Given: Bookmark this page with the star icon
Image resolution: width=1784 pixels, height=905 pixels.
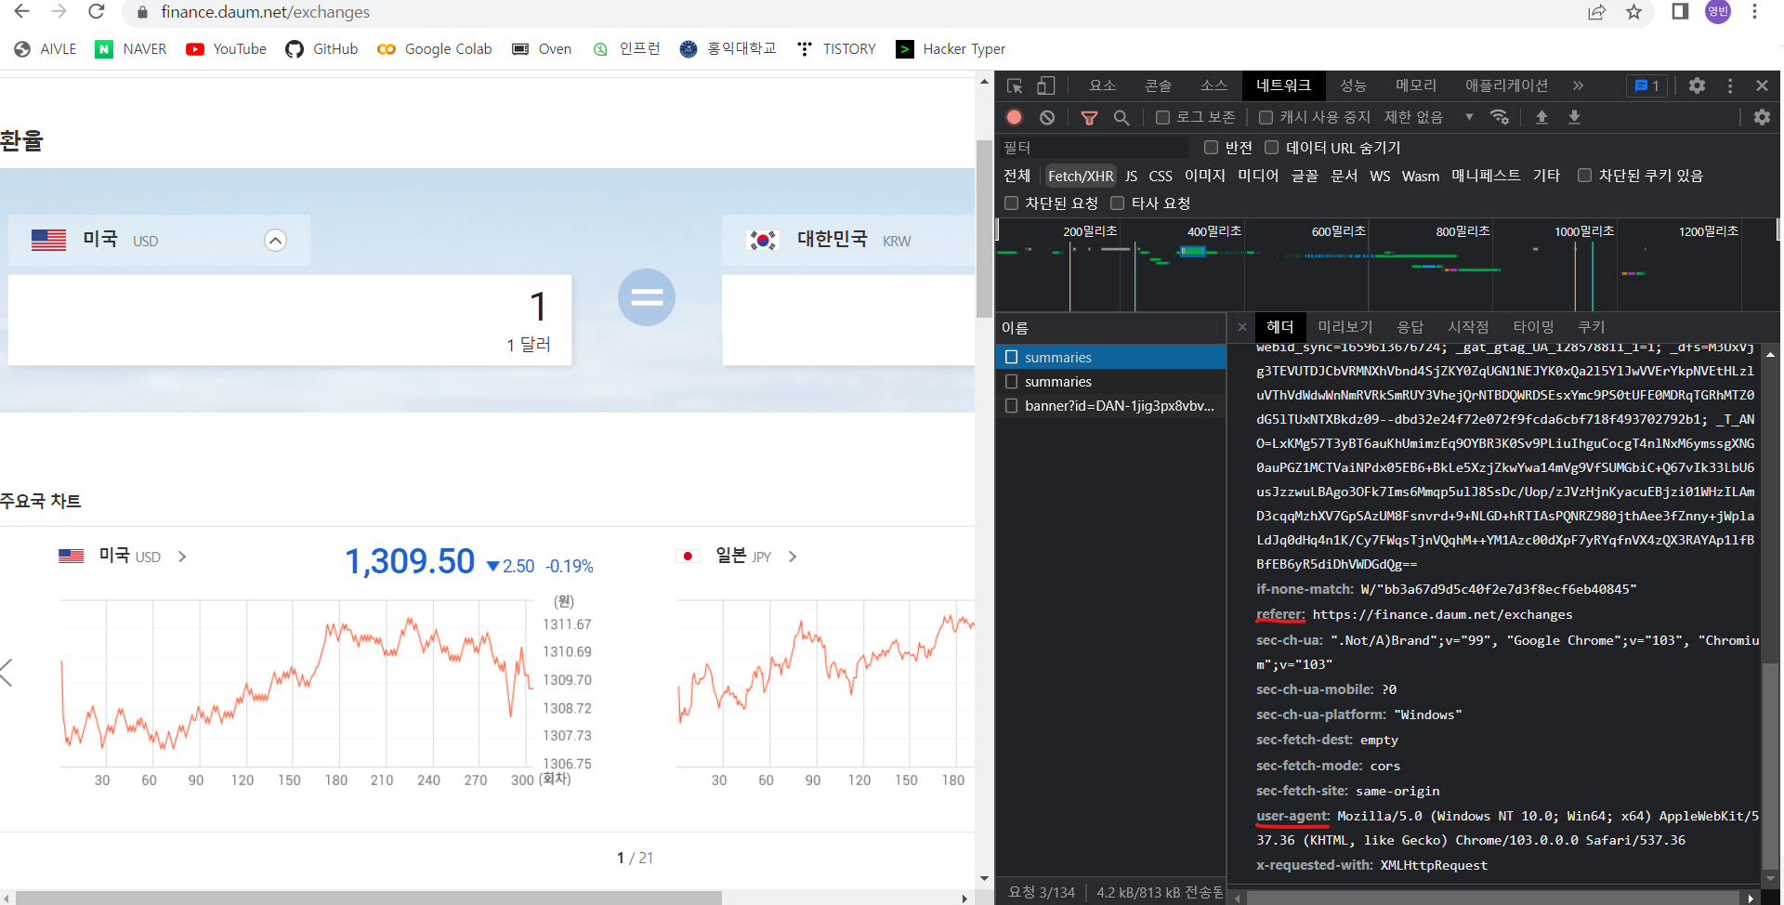Looking at the screenshot, I should [x=1633, y=12].
